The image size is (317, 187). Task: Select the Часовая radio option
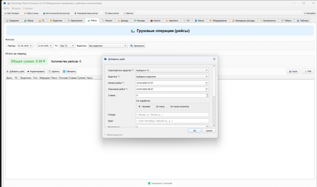tap(144, 106)
